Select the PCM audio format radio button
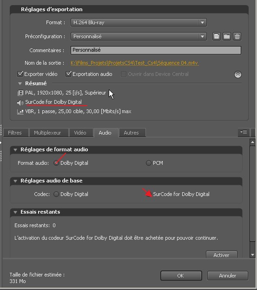 [149, 163]
